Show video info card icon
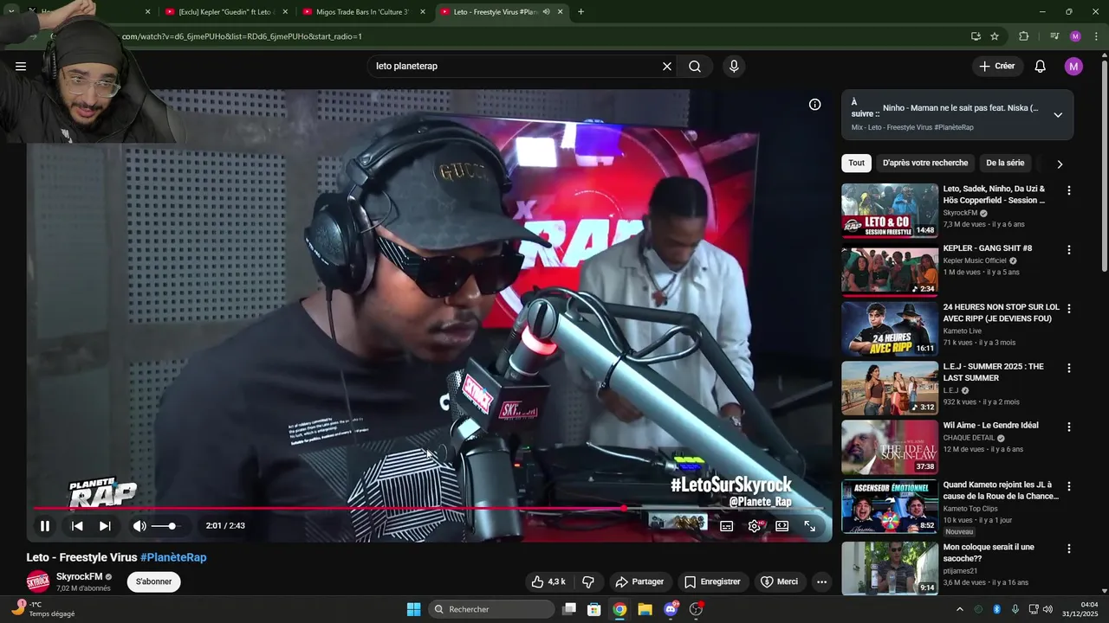The image size is (1109, 623). [815, 105]
